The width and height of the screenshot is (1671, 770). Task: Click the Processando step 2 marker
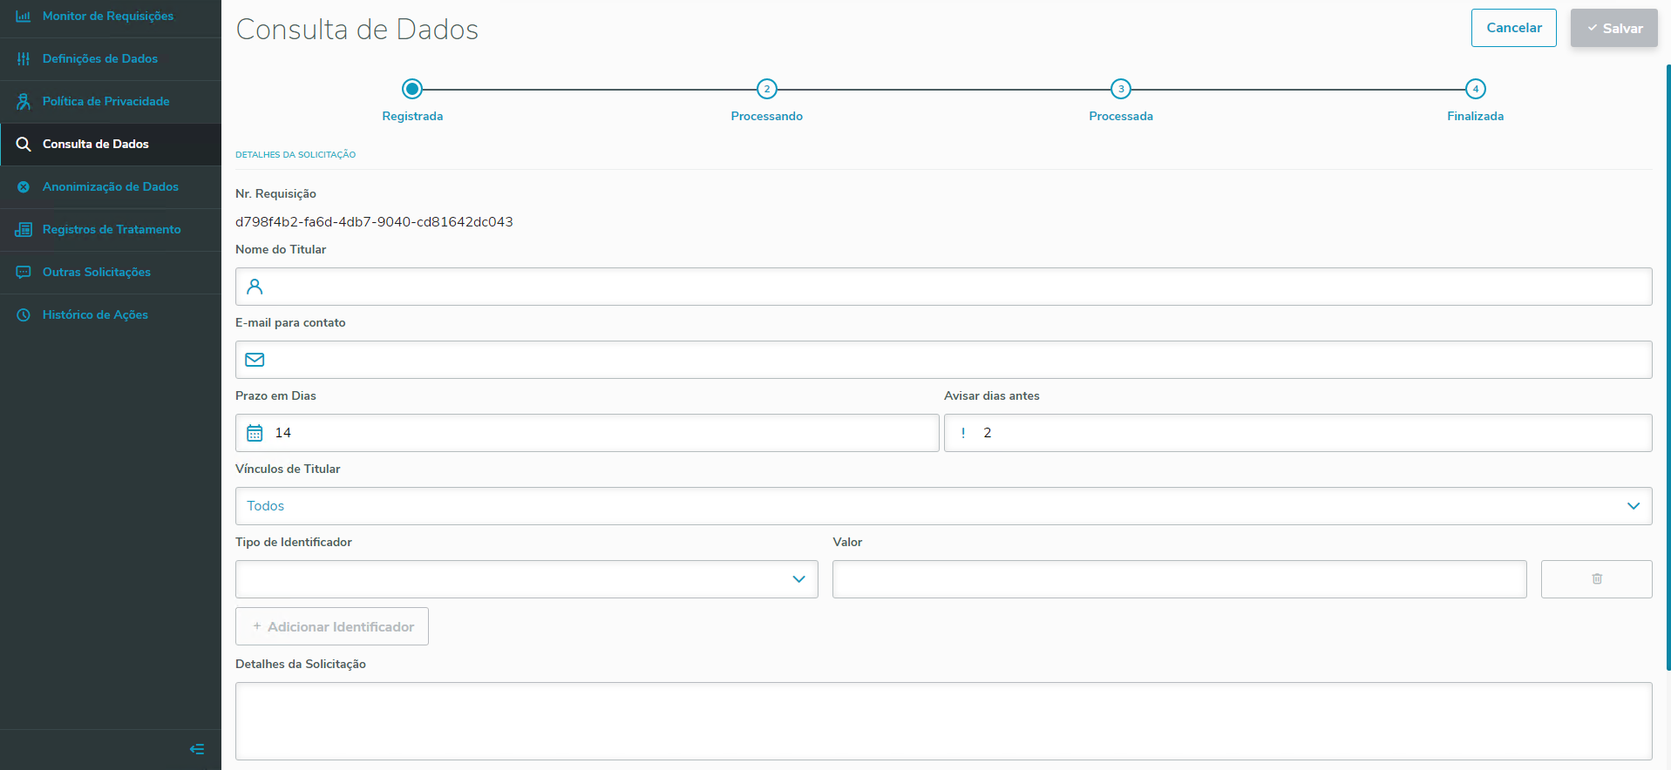pyautogui.click(x=767, y=89)
